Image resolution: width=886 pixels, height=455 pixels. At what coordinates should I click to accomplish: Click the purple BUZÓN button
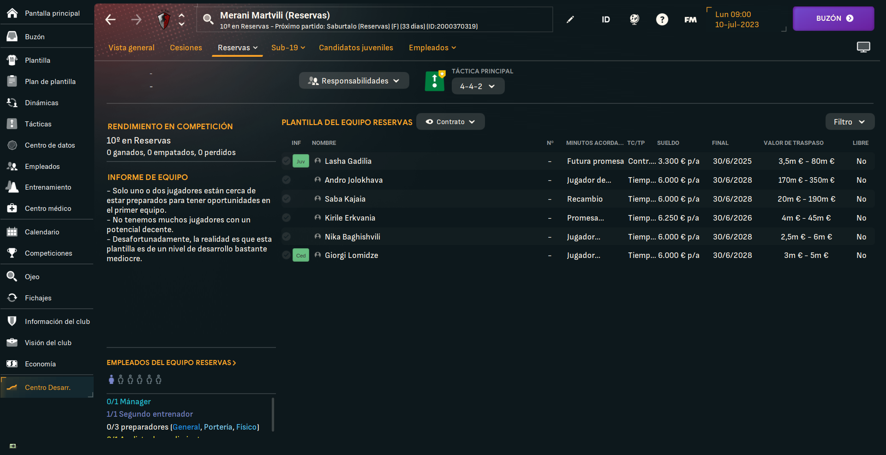(x=833, y=18)
